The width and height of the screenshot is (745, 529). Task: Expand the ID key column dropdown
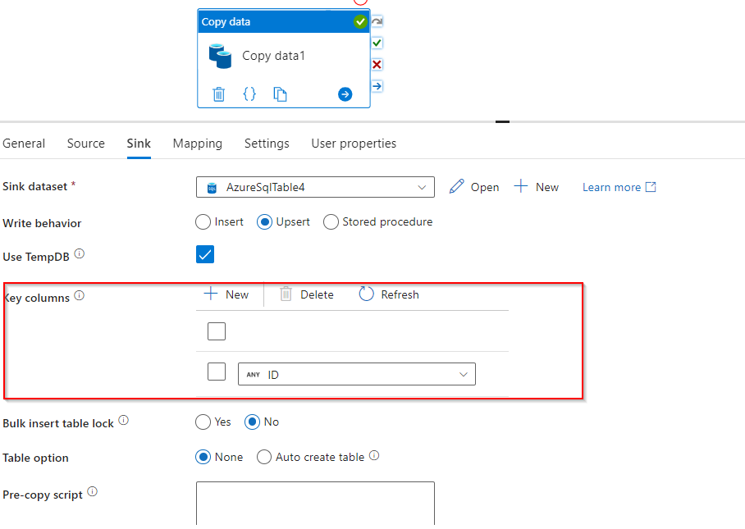[x=464, y=373]
